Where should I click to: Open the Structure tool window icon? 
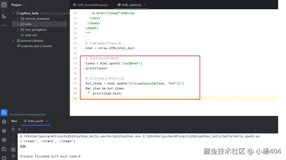point(4,17)
